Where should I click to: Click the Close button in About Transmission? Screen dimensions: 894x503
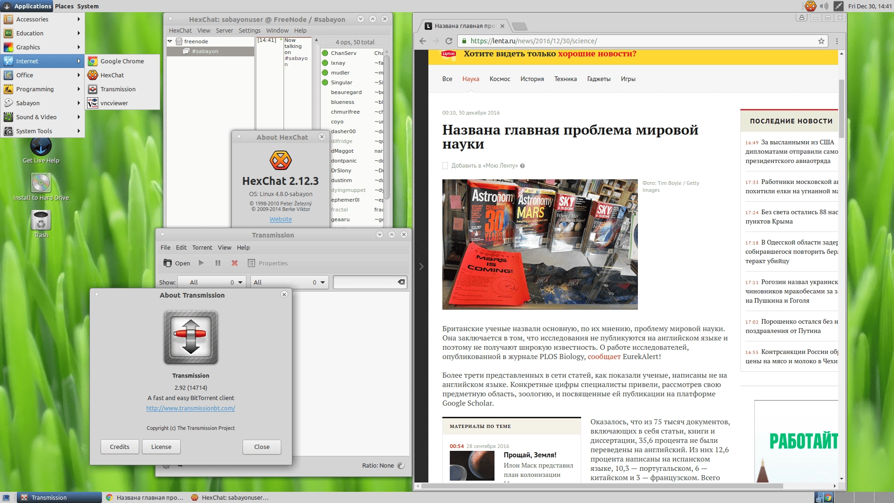click(262, 447)
